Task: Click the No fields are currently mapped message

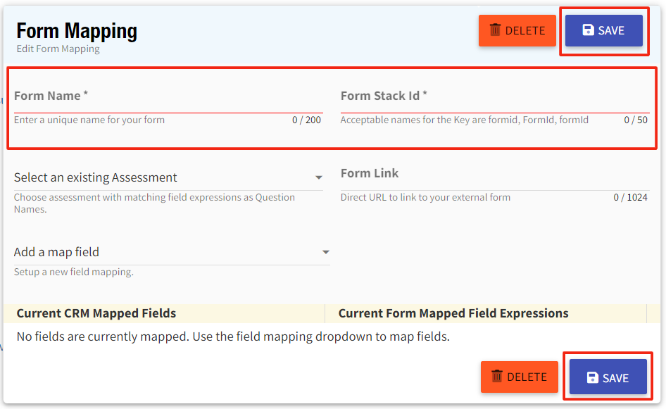Action: point(233,336)
